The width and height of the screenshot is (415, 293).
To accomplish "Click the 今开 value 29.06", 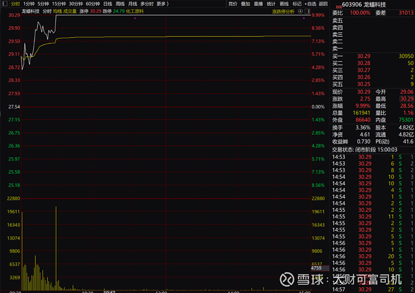I will point(407,92).
